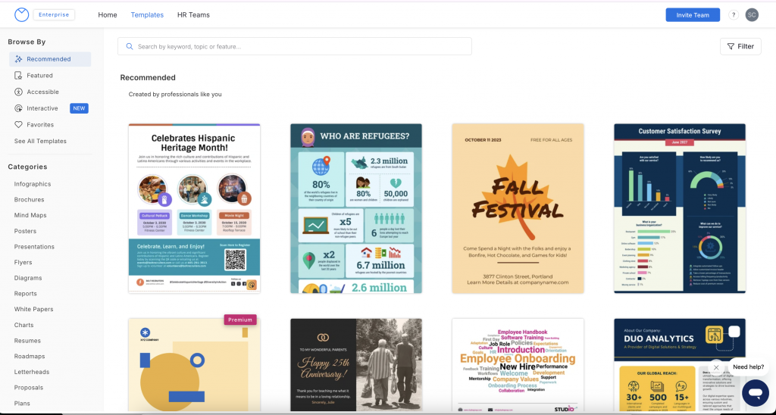Open the Plans category
Screen dimensions: 776x415
22,403
